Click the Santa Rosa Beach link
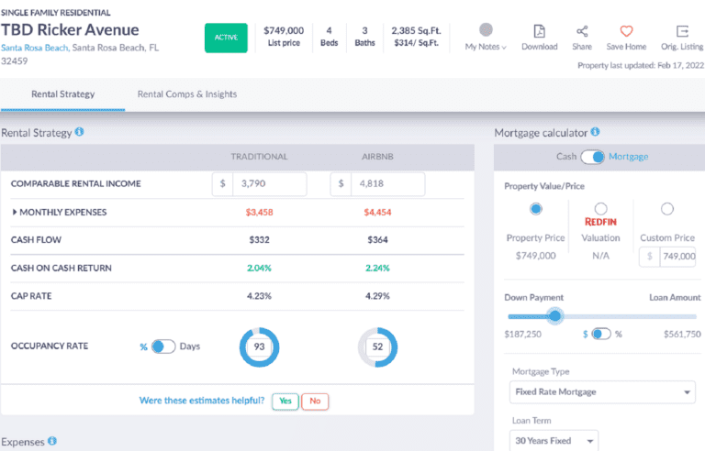The width and height of the screenshot is (705, 451). tap(33, 48)
